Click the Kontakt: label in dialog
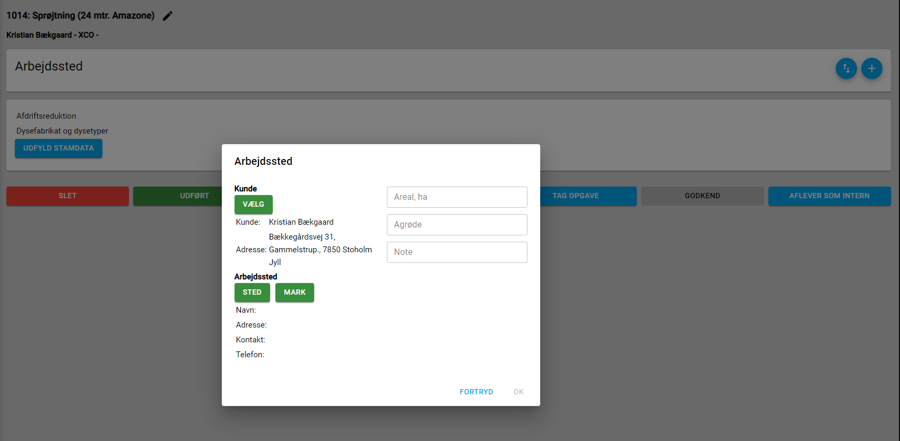The height and width of the screenshot is (441, 900). coord(250,340)
